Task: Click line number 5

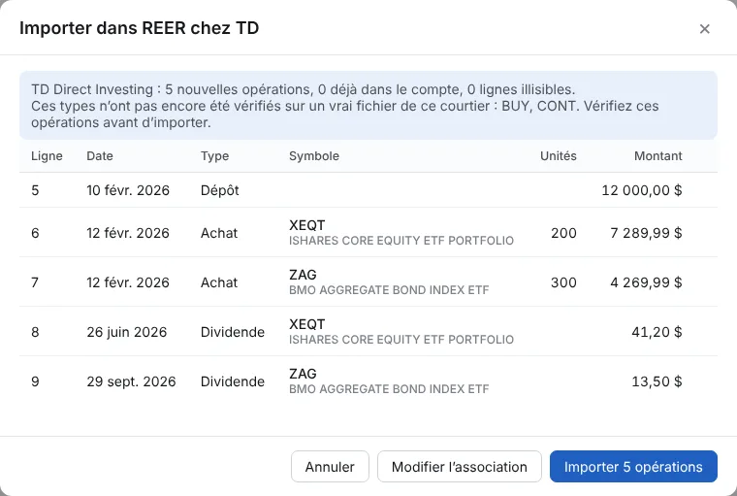Action: [35, 190]
